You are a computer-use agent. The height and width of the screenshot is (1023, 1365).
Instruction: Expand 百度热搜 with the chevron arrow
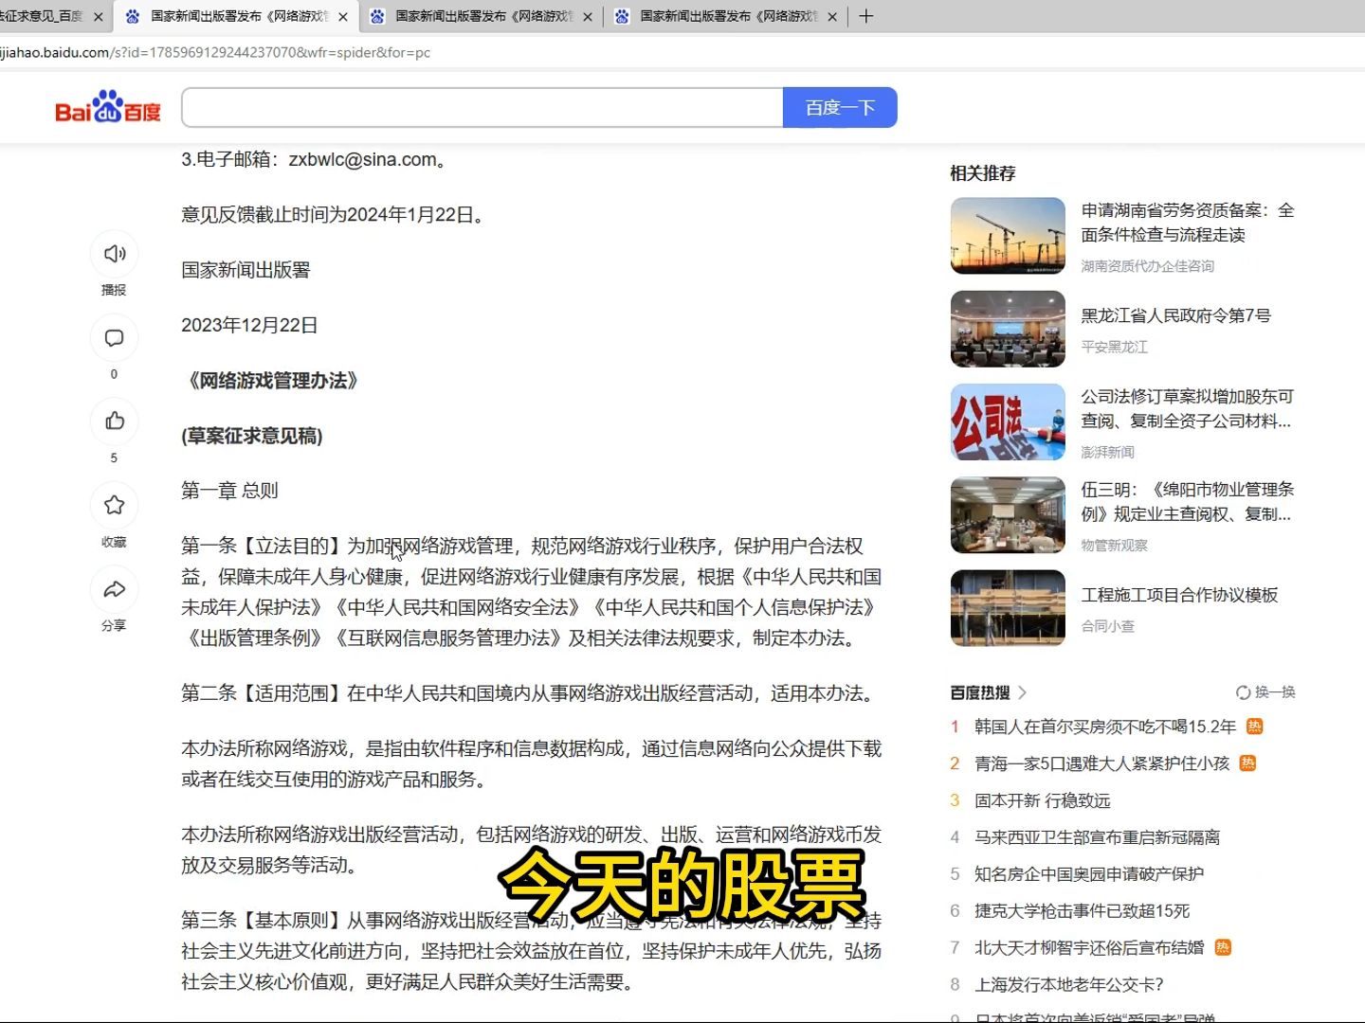pos(1023,692)
